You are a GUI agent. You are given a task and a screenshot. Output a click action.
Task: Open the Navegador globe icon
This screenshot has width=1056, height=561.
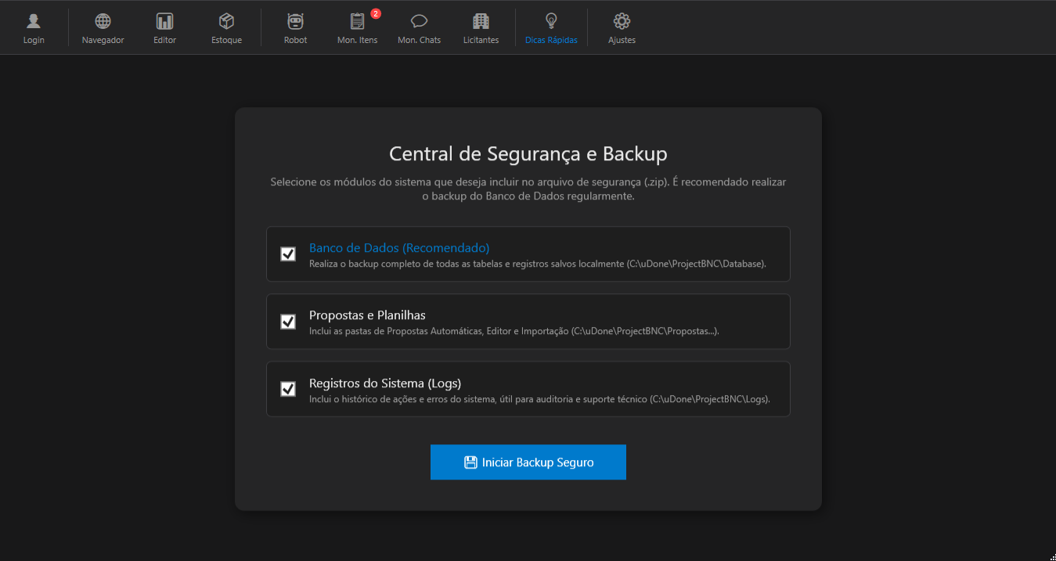[103, 22]
